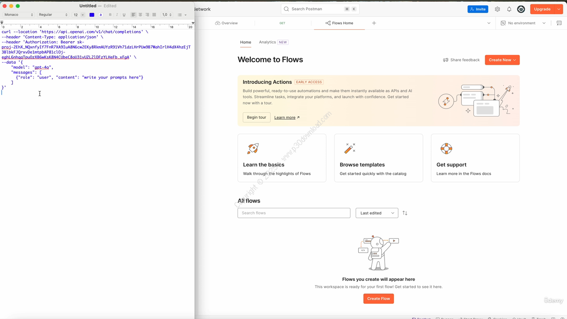Viewport: 567px width, 319px height.
Task: Open the Browse templates card
Action: 378,158
